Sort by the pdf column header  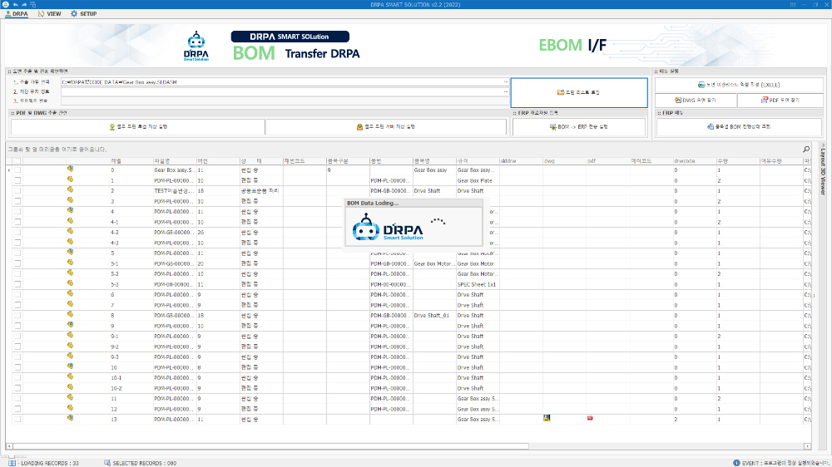click(607, 160)
